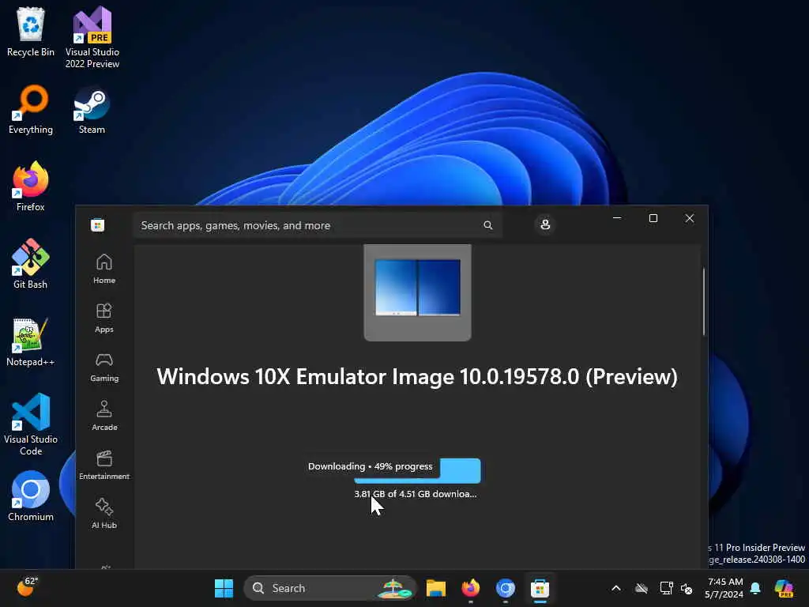Click the OneDrive cloud tray icon
This screenshot has width=809, height=607.
click(642, 588)
